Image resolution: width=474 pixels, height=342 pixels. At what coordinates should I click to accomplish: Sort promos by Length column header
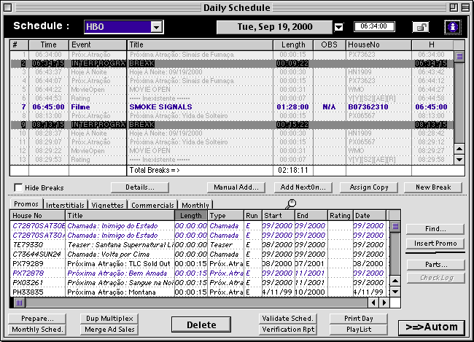tap(191, 216)
